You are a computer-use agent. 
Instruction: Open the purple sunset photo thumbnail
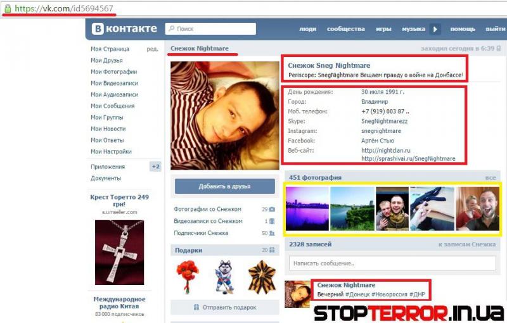click(307, 208)
